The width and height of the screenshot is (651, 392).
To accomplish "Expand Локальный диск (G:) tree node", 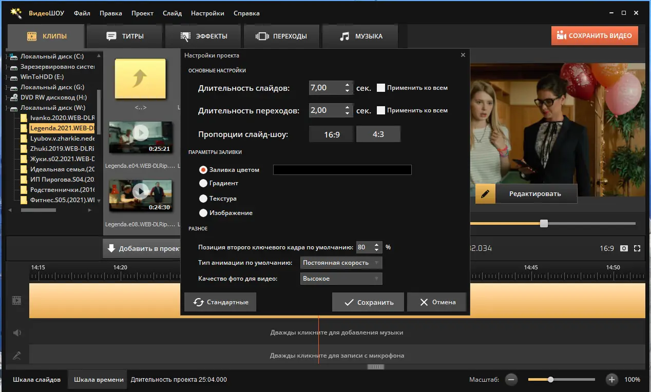I will coord(6,87).
